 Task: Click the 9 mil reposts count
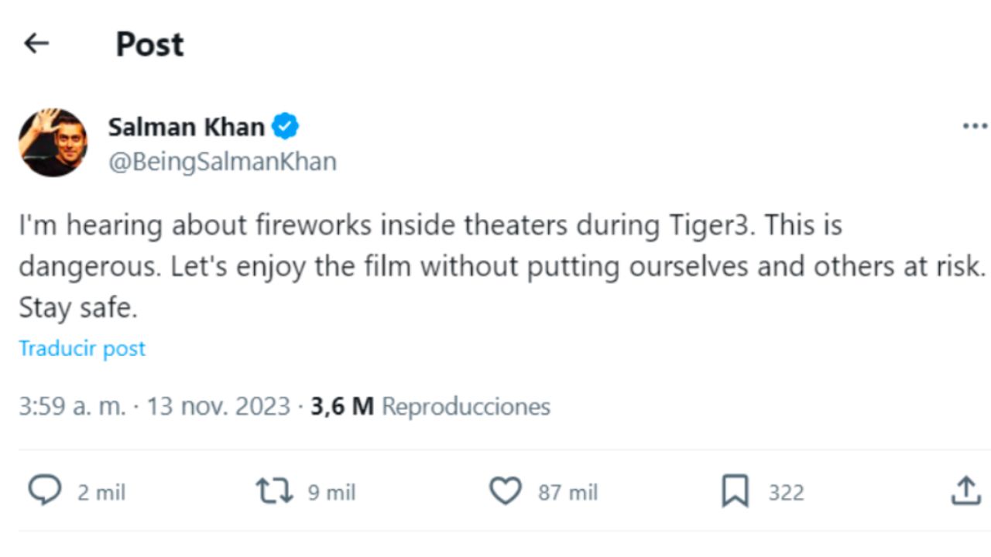point(331,493)
